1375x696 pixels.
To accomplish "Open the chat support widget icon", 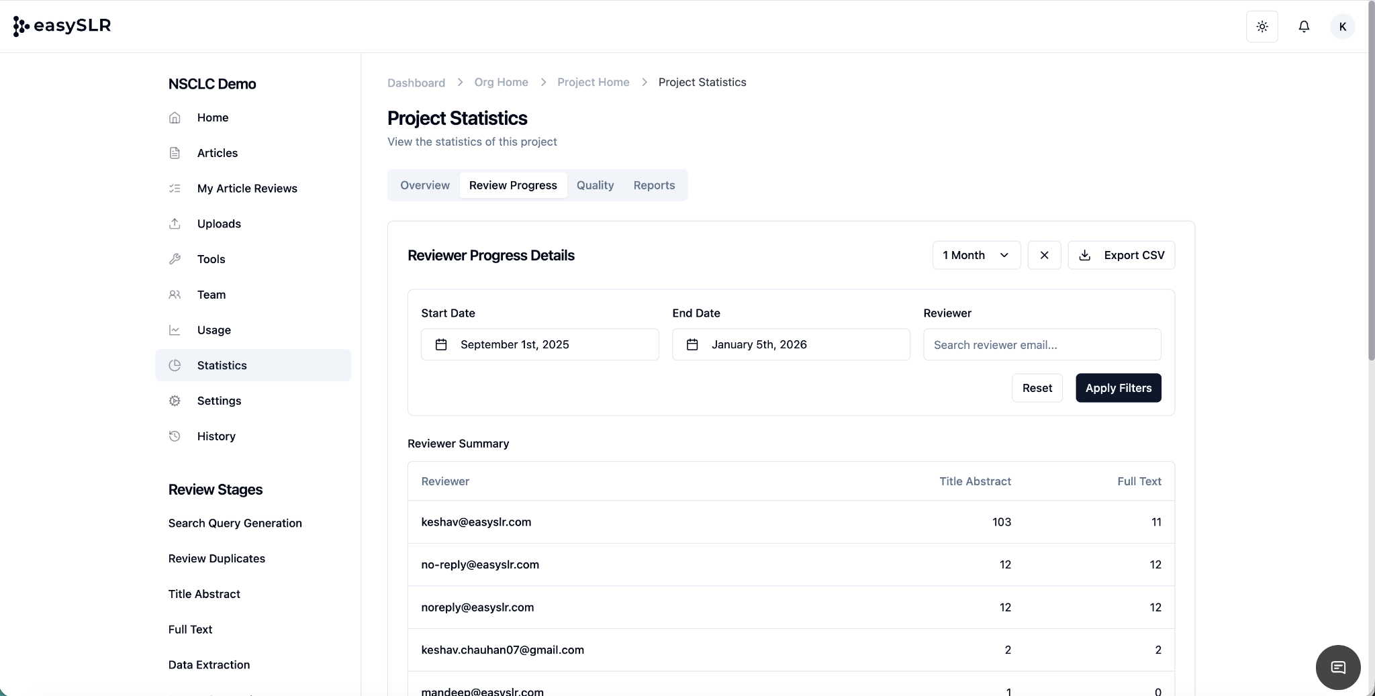I will point(1337,667).
